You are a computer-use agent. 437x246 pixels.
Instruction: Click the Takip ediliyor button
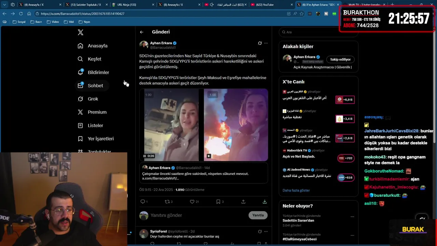point(340,59)
